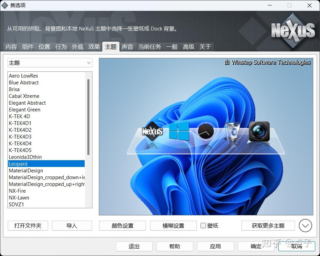The image size is (320, 256).
Task: Collapse the theme selector combo box arrow
Action: (x=88, y=63)
